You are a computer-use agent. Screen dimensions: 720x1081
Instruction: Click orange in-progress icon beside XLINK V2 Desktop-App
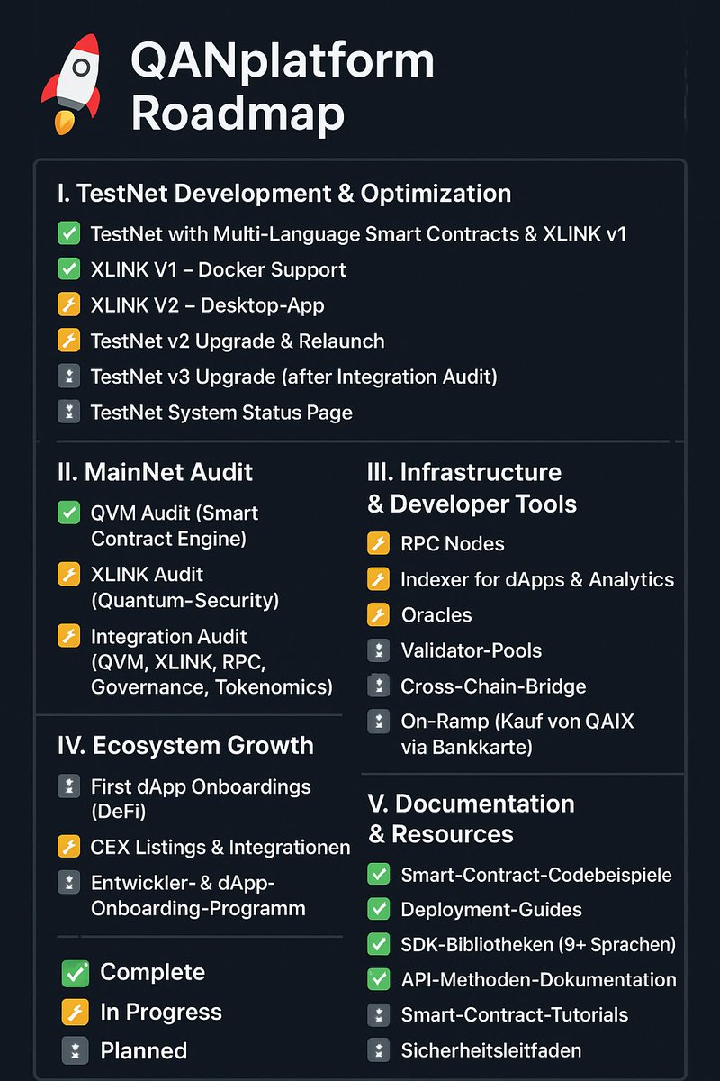pyautogui.click(x=68, y=304)
